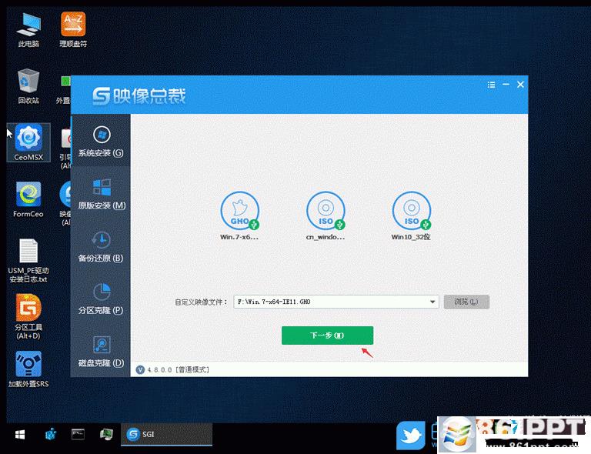Select the SGI taskbar window button

pos(166,435)
